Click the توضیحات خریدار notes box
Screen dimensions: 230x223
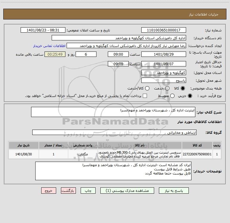113,171
